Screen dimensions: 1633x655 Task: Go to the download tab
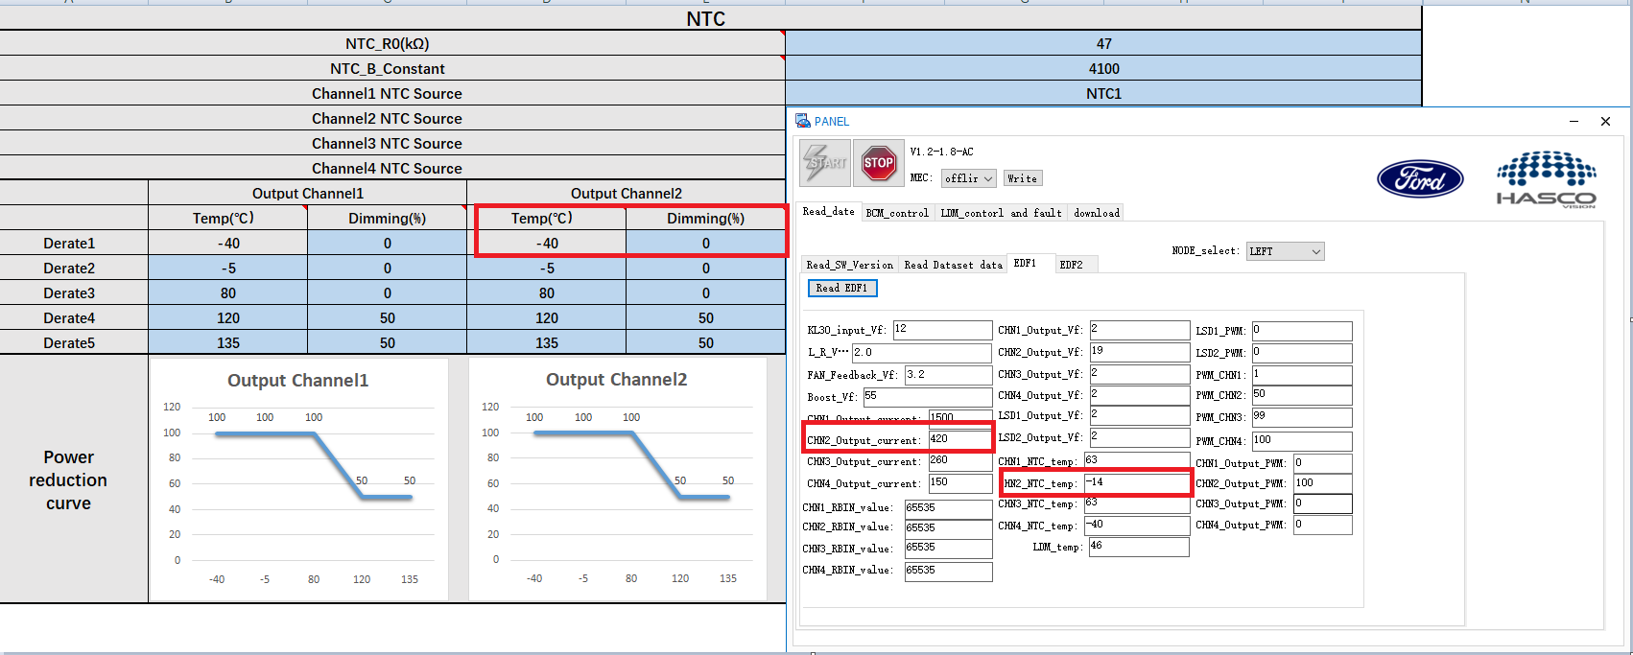tap(1096, 213)
